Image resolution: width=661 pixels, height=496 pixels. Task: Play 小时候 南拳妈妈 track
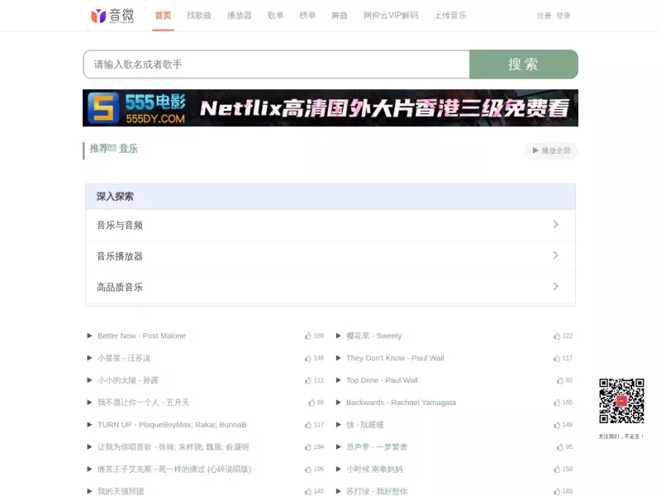[x=338, y=469]
